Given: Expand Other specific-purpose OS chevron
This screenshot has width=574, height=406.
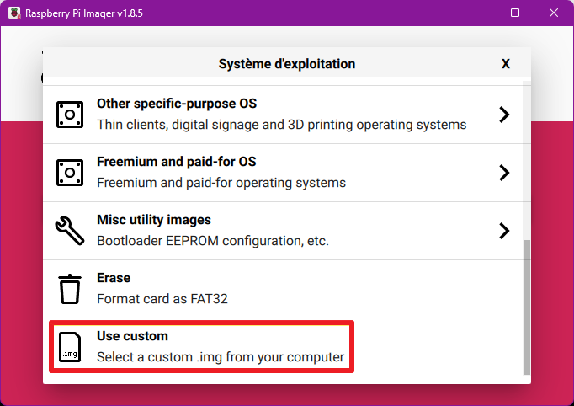Looking at the screenshot, I should tap(504, 115).
